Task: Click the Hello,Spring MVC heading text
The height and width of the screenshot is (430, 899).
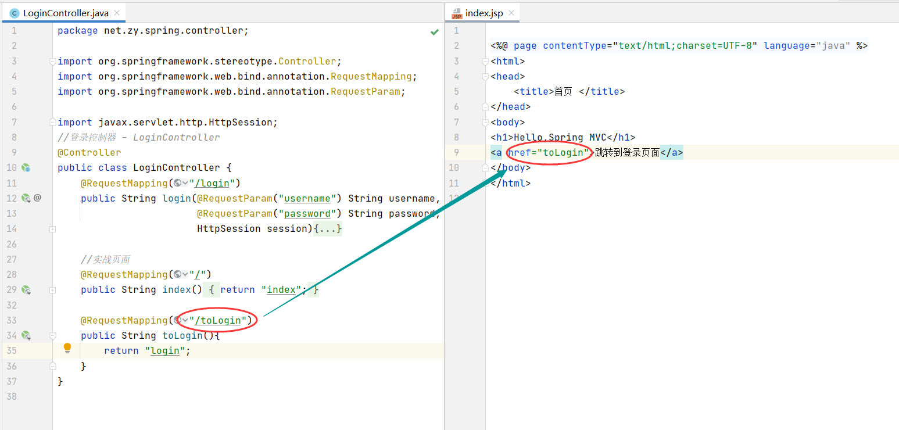Action: 560,137
